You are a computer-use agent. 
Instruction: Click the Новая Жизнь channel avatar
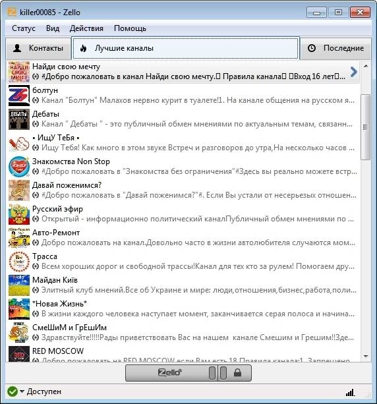pos(19,309)
